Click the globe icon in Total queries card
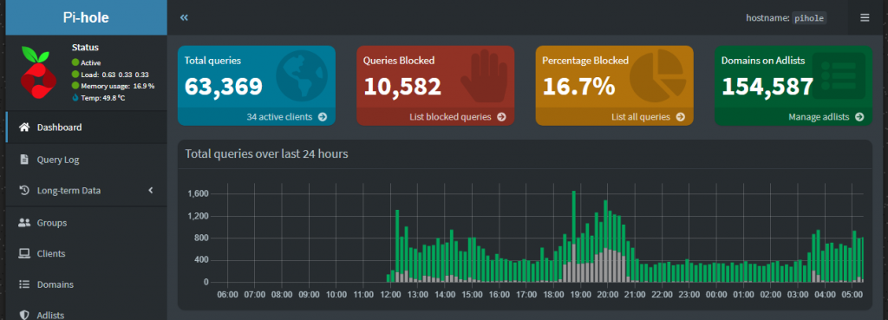This screenshot has height=320, width=888. click(302, 75)
